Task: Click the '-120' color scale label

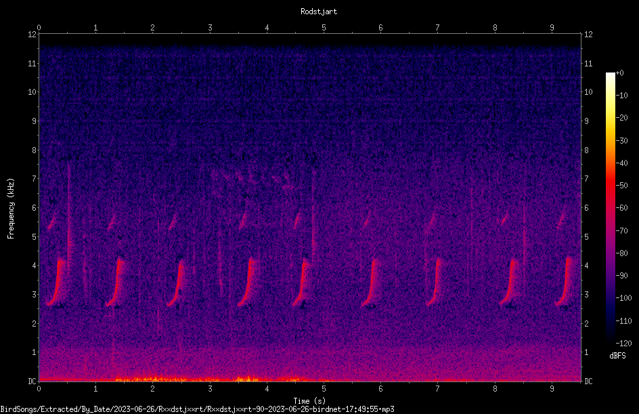Action: 623,344
